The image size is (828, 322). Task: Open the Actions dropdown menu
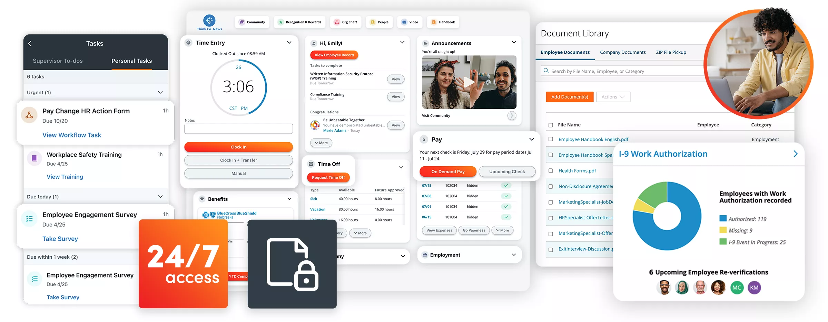tap(613, 97)
